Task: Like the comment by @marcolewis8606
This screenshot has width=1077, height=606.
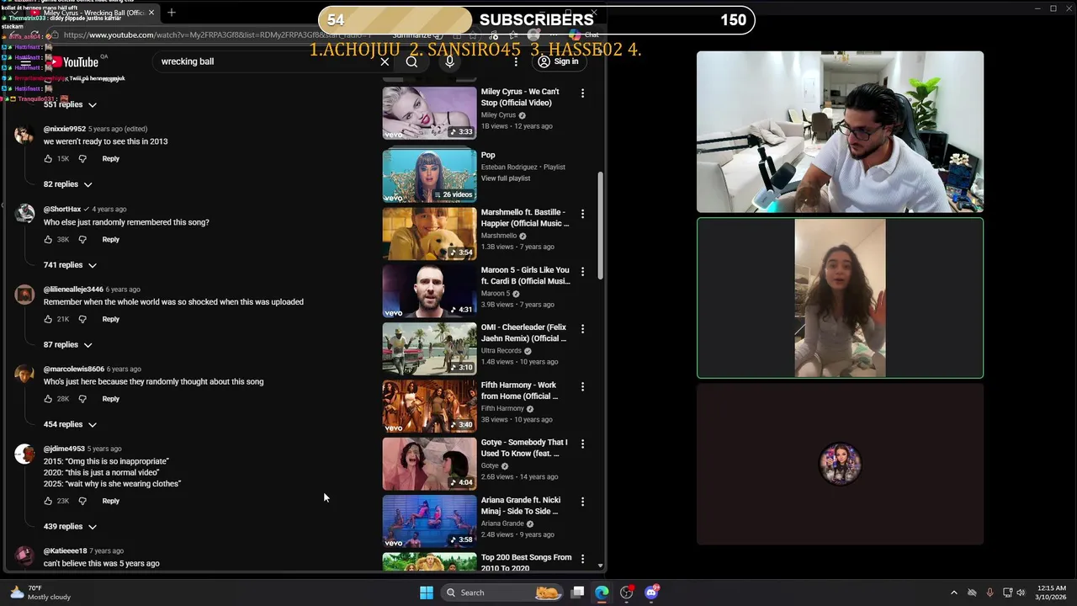Action: pyautogui.click(x=48, y=399)
